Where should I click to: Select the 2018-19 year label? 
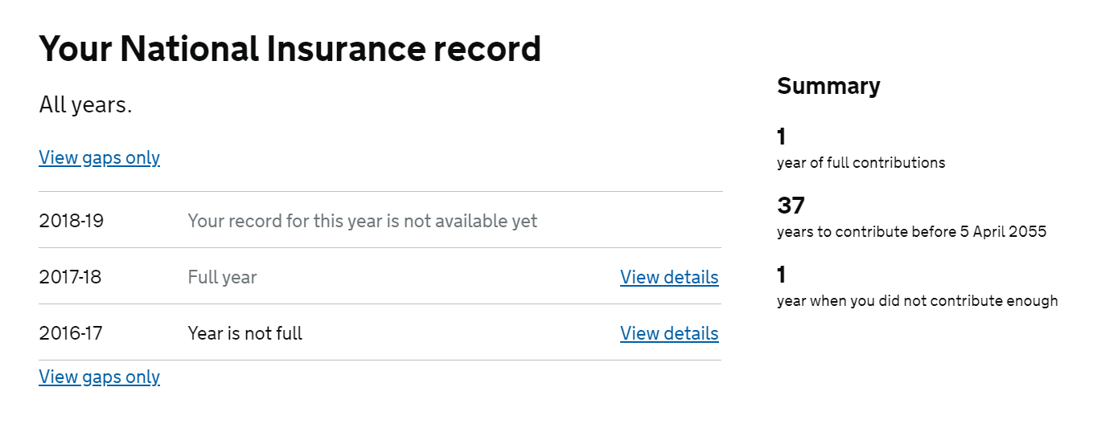click(71, 221)
